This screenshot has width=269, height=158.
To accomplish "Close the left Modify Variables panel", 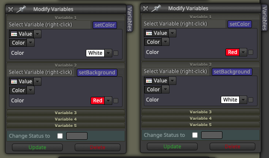I will (11, 9).
